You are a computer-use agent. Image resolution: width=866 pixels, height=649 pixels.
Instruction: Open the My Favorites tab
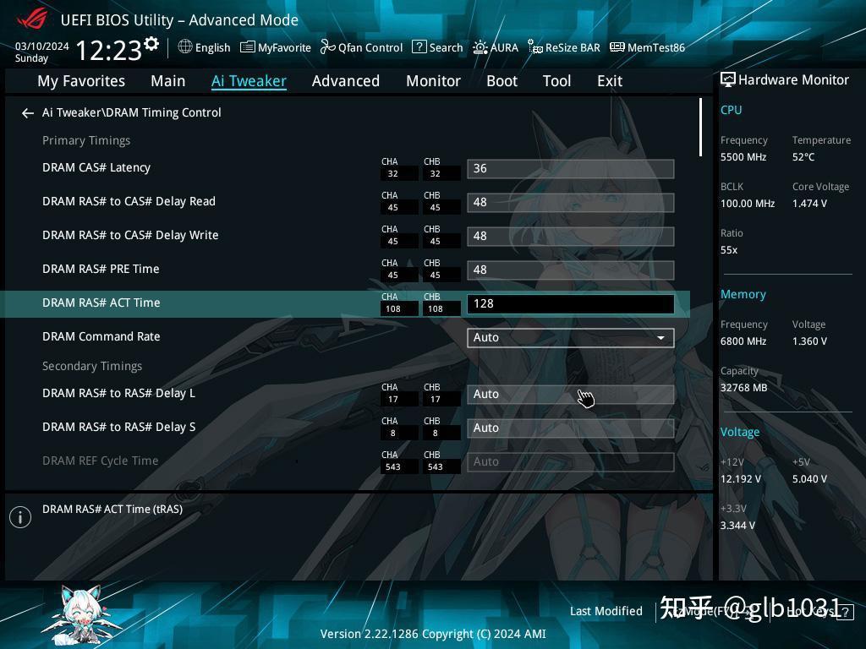pyautogui.click(x=81, y=81)
